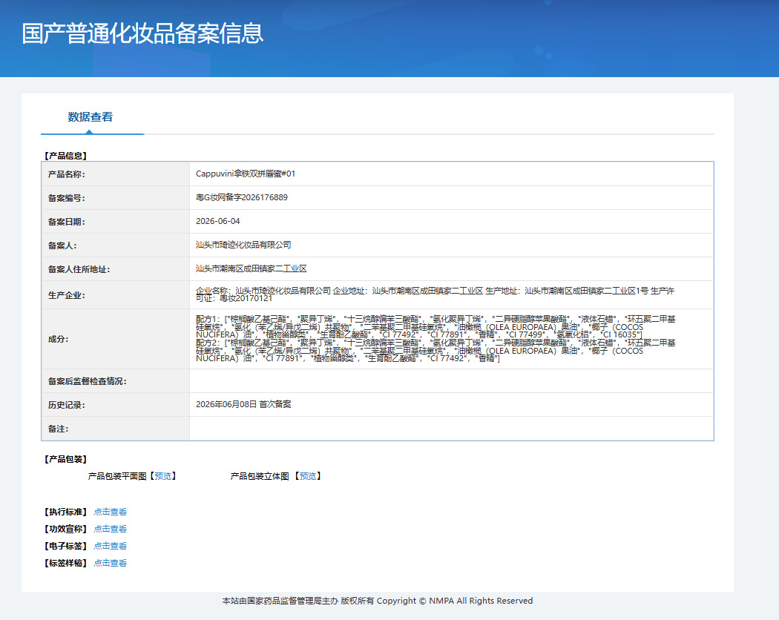The width and height of the screenshot is (779, 620).
Task: Click the filer address 汕头市潮南区成田镇家二工业区
Action: coord(252,268)
